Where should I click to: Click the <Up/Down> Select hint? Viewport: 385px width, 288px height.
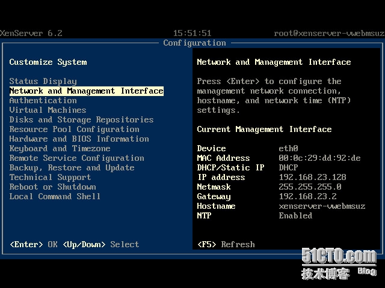(x=101, y=244)
